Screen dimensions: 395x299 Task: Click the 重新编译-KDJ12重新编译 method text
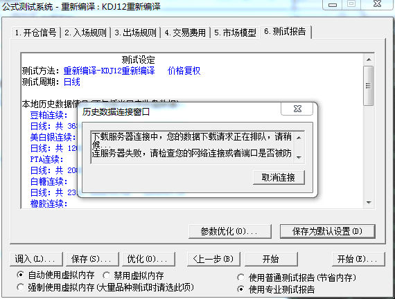(x=109, y=71)
